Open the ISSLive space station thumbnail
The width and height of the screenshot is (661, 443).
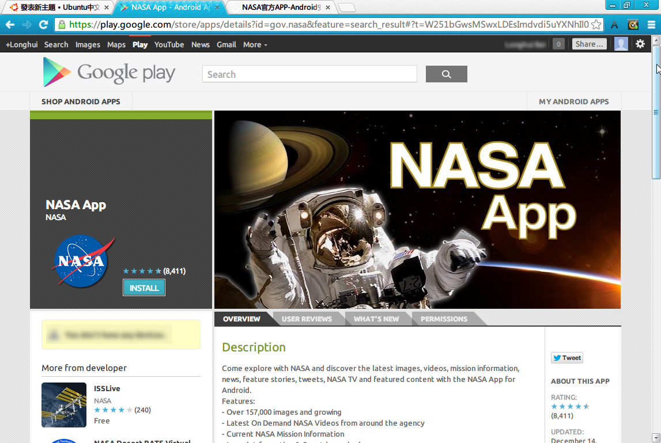click(64, 405)
